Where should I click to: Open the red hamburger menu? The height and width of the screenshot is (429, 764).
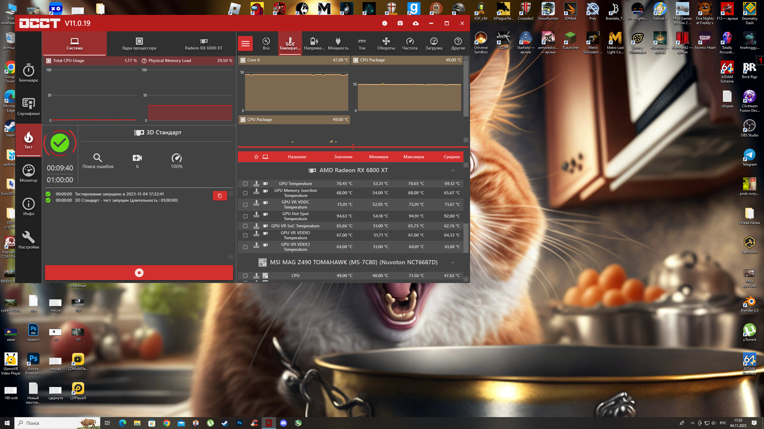click(245, 43)
